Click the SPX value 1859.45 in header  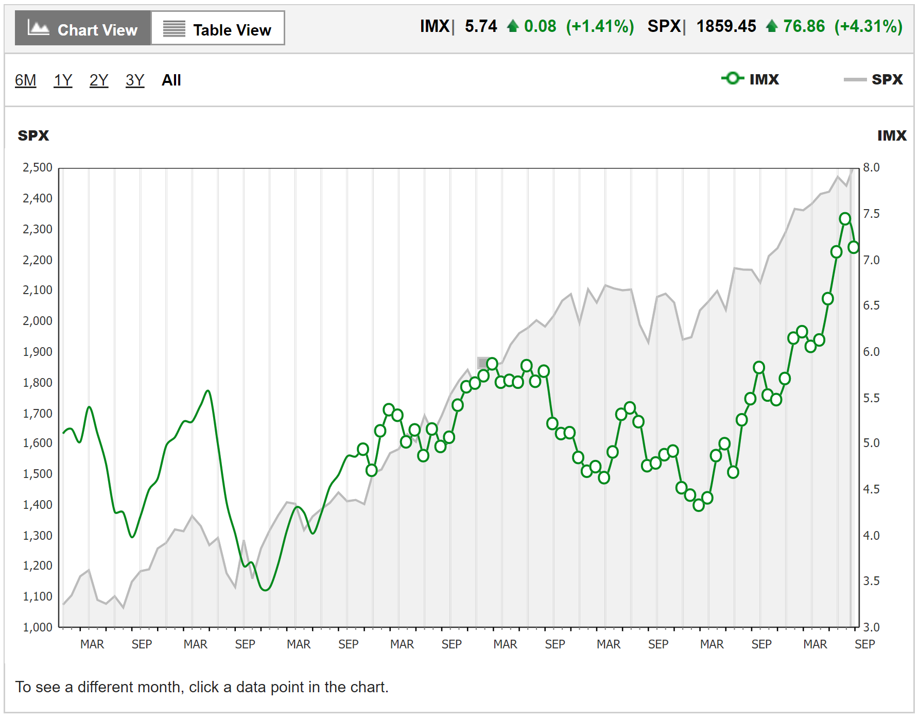click(726, 26)
